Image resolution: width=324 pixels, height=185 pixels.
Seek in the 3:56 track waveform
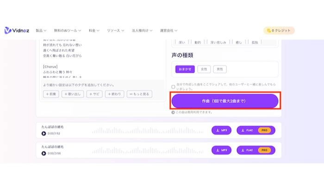[x=148, y=150]
